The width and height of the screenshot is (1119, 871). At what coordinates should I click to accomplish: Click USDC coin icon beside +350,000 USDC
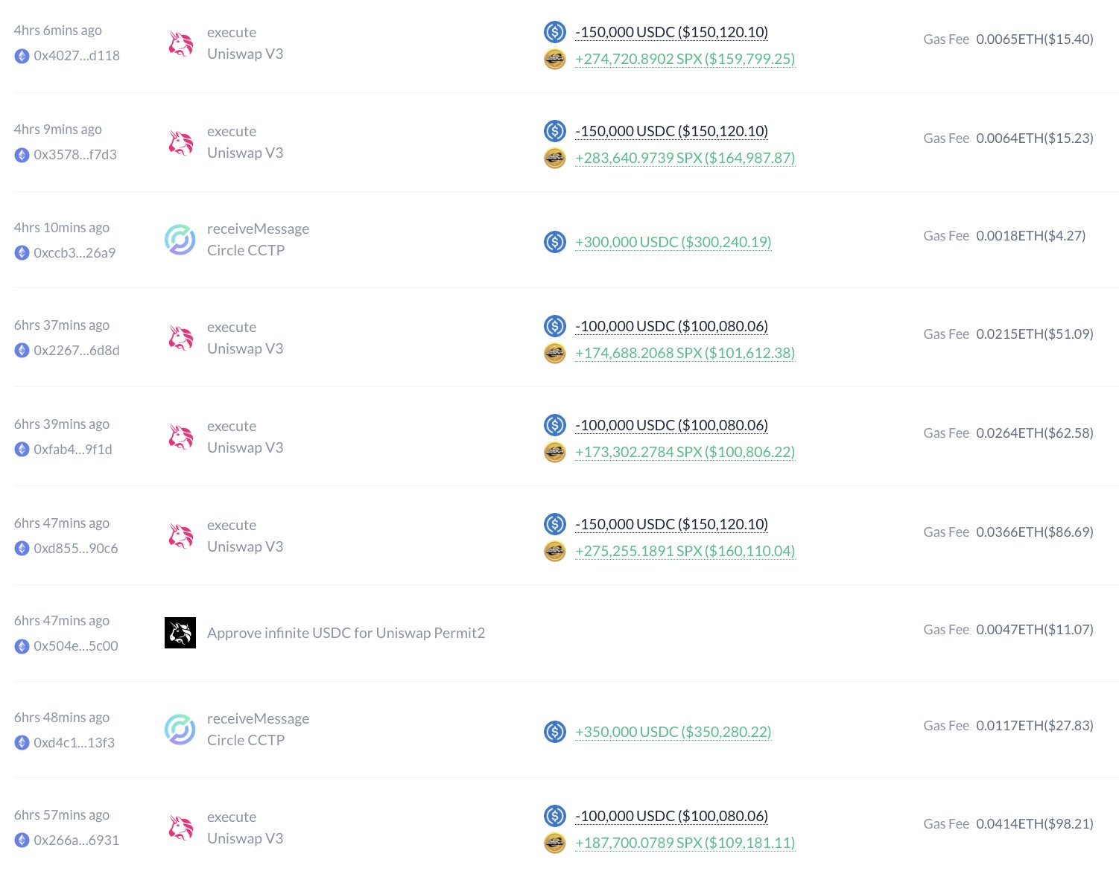click(x=555, y=732)
